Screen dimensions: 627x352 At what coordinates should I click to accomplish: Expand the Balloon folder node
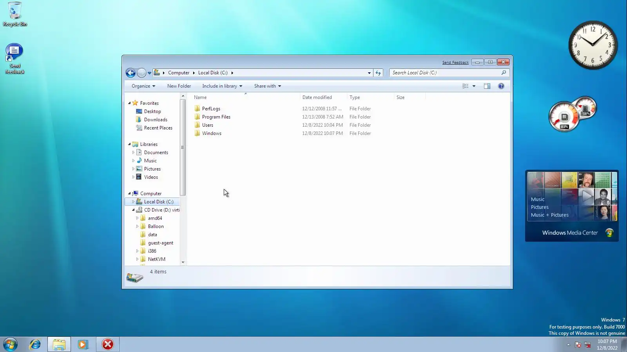point(137,226)
